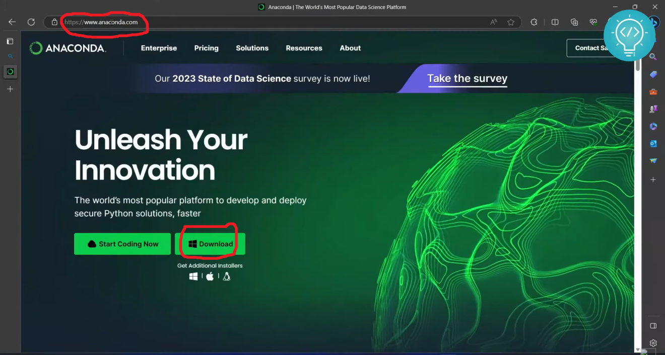
Task: Click the page scroll-down arrow
Action: click(x=638, y=349)
